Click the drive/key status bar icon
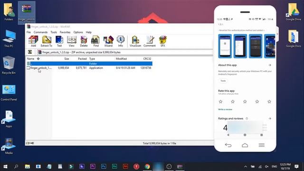 point(30,143)
